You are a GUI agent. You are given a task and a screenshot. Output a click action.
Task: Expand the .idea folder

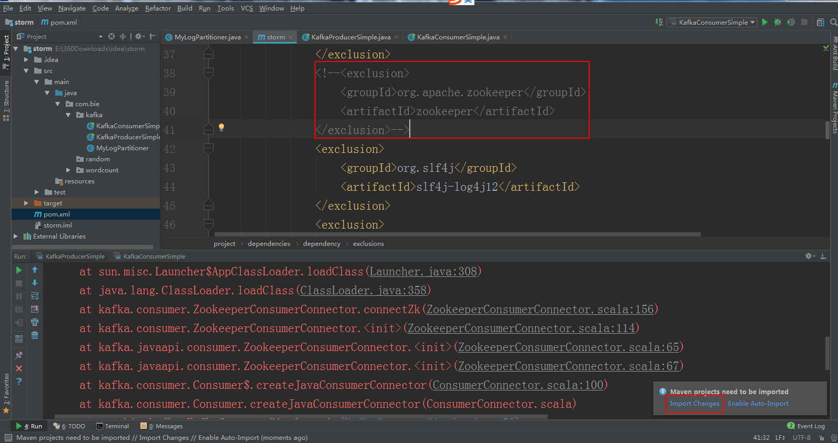(26, 59)
